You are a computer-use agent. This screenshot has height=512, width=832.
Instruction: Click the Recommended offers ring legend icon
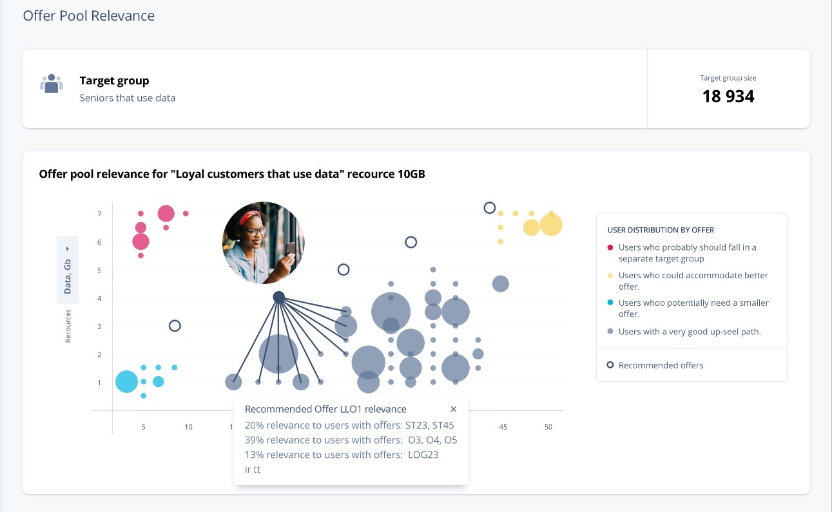(610, 365)
